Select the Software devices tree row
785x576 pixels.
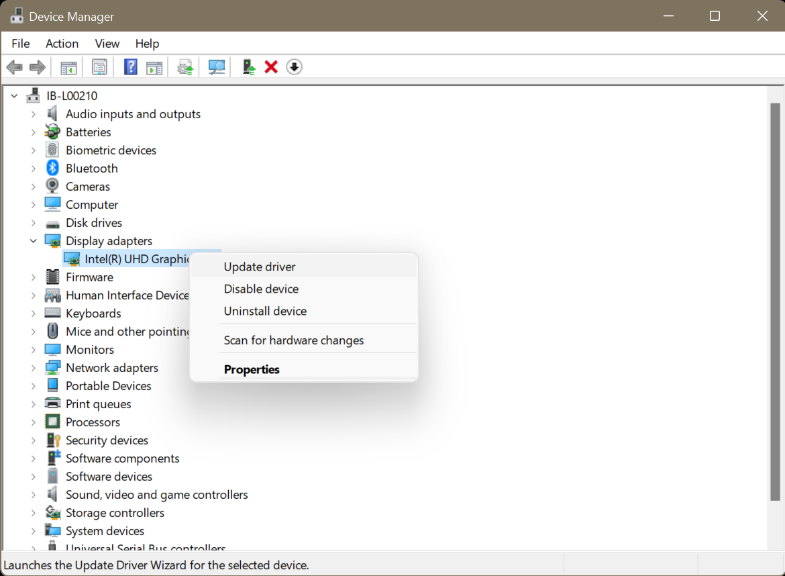pos(109,477)
